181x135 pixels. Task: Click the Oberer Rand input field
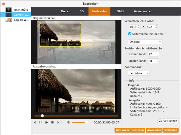coord(151,61)
